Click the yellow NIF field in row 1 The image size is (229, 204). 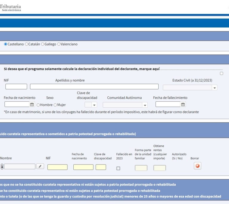point(57,167)
